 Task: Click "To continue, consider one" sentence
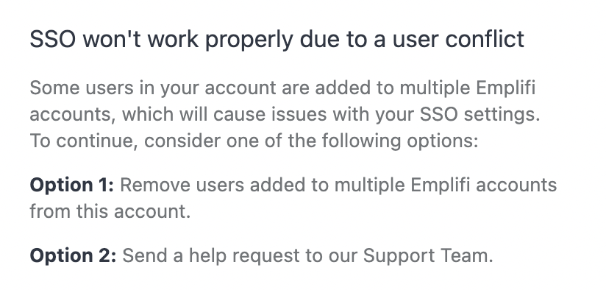point(144,141)
